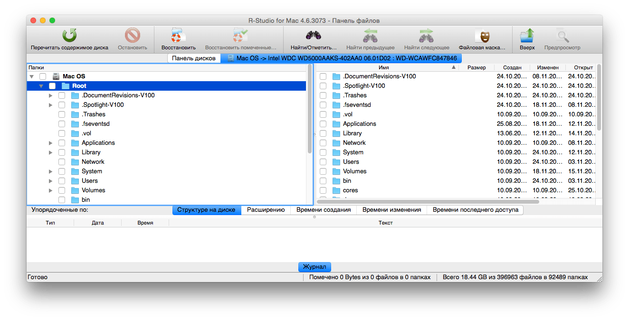Switch to Панель дисков tab

coord(194,58)
